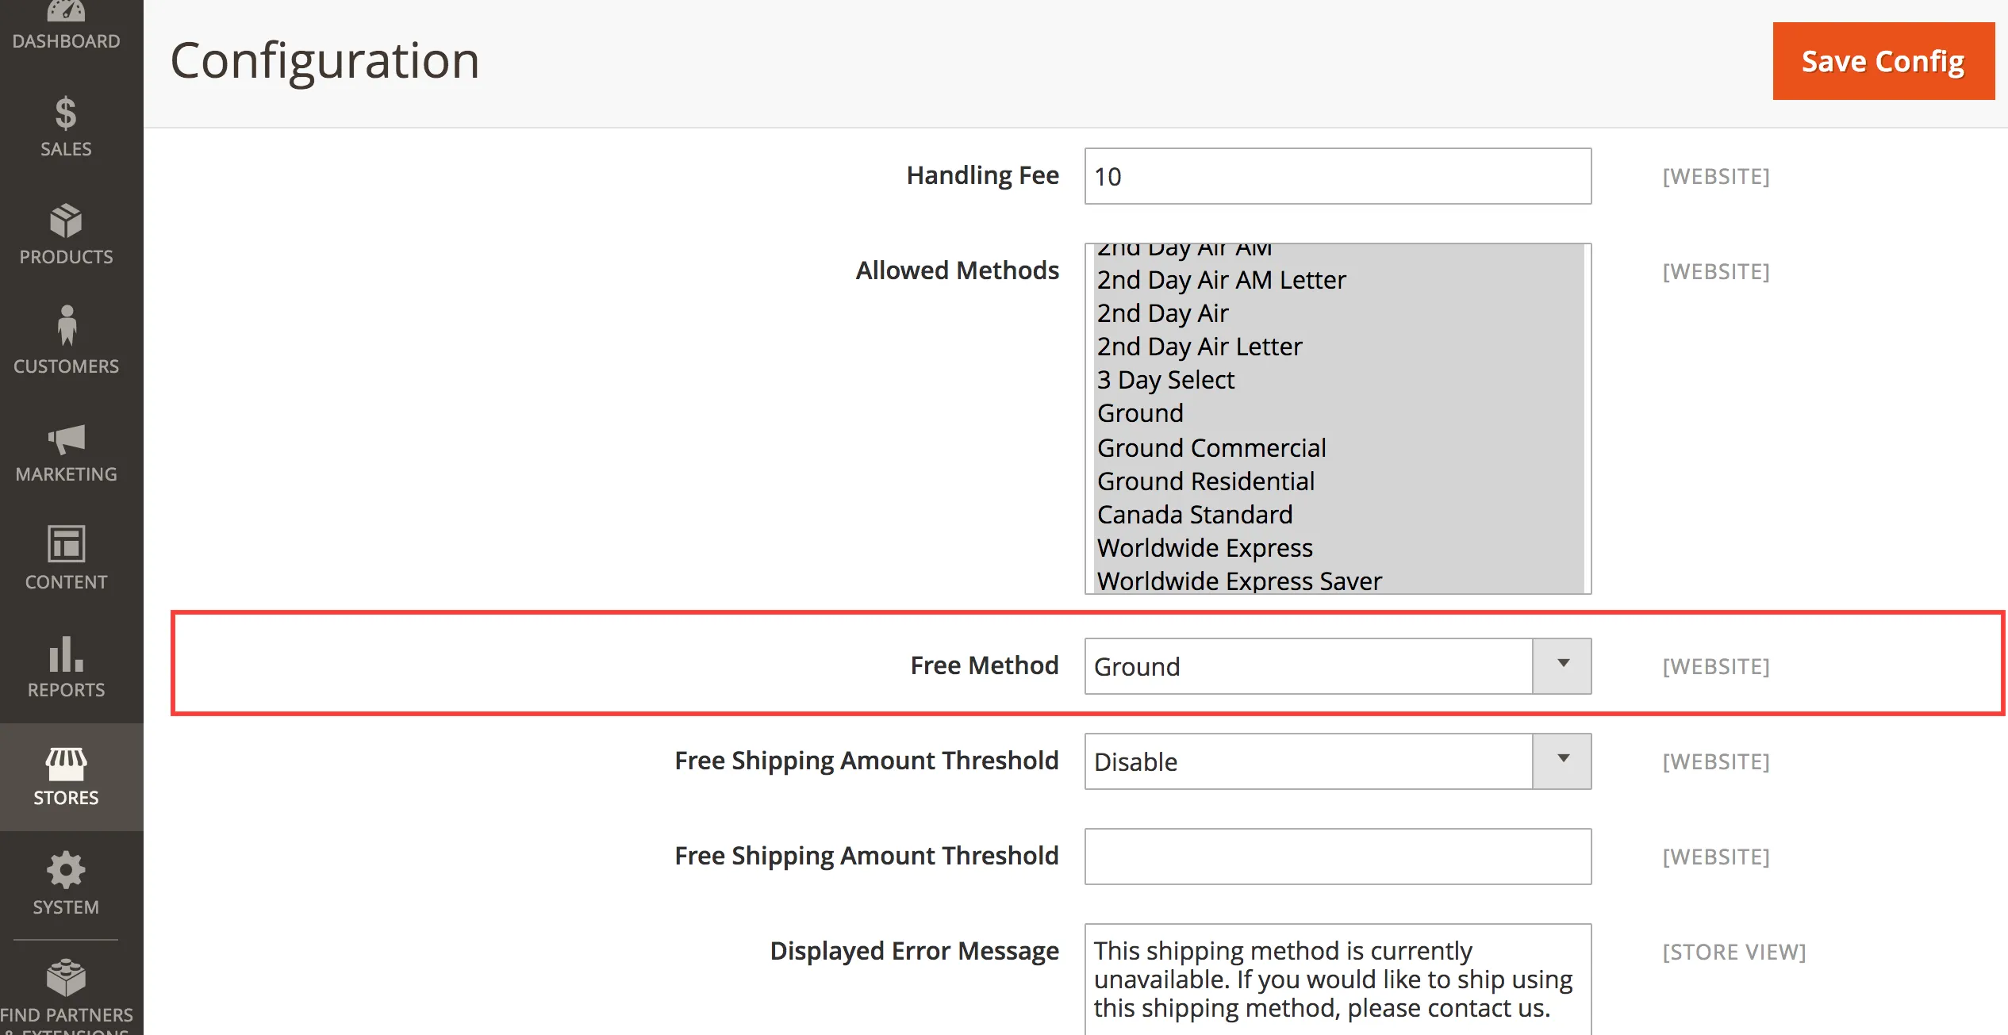Click the Products box icon
Image resolution: width=2008 pixels, height=1035 pixels.
[66, 221]
